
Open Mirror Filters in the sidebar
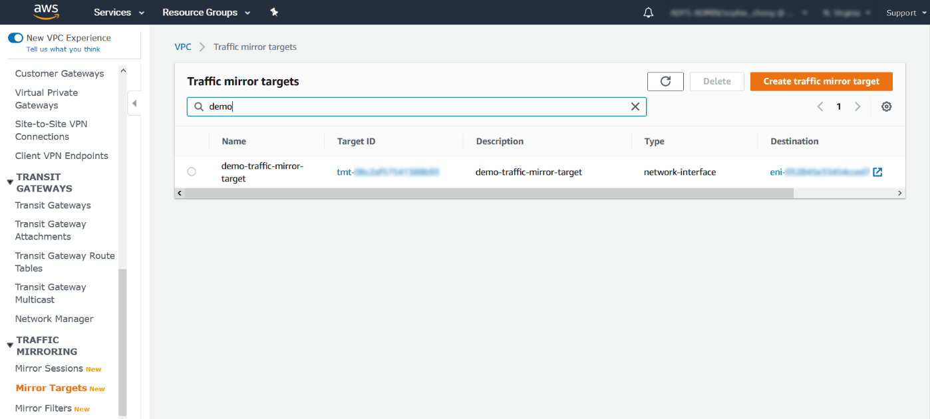click(x=43, y=408)
